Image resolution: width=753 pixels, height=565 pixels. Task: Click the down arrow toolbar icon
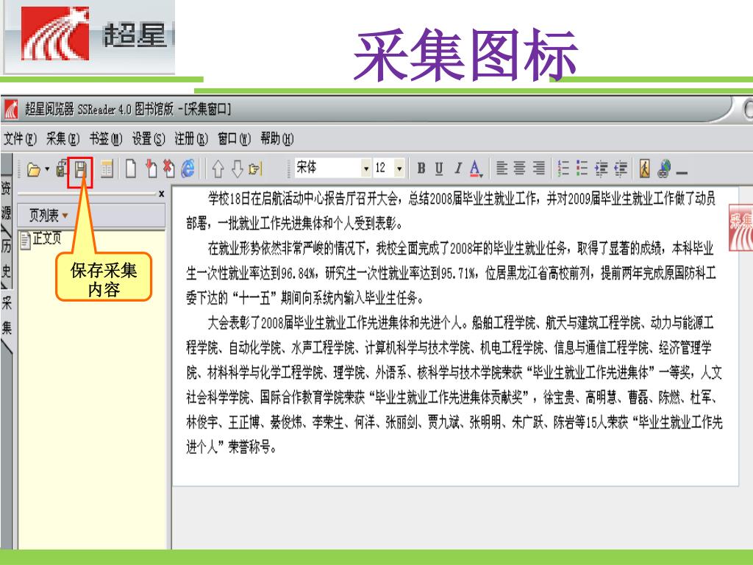coord(237,168)
